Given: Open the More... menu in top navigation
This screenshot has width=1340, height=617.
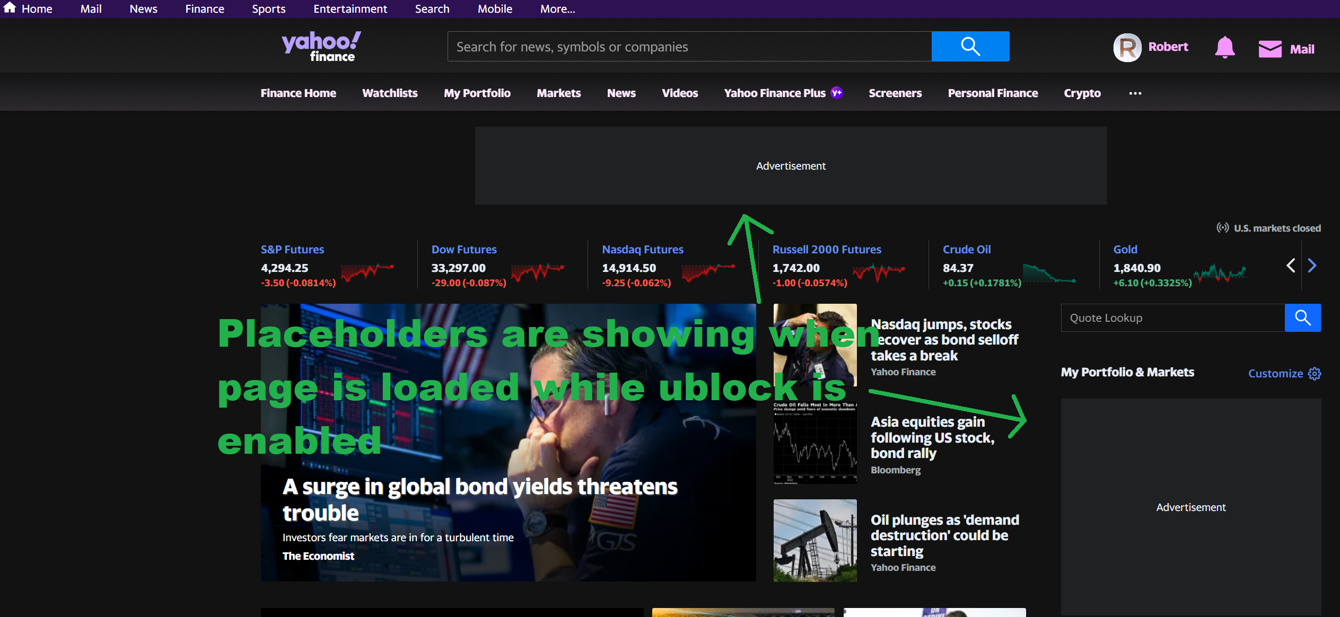Looking at the screenshot, I should tap(557, 8).
